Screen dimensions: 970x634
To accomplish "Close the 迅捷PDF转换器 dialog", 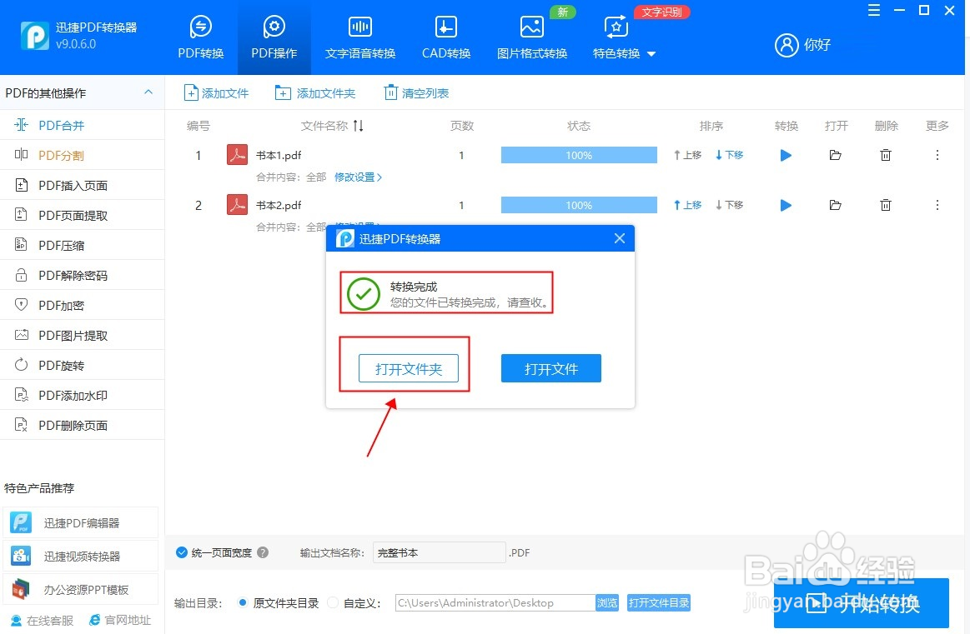I will (x=619, y=238).
